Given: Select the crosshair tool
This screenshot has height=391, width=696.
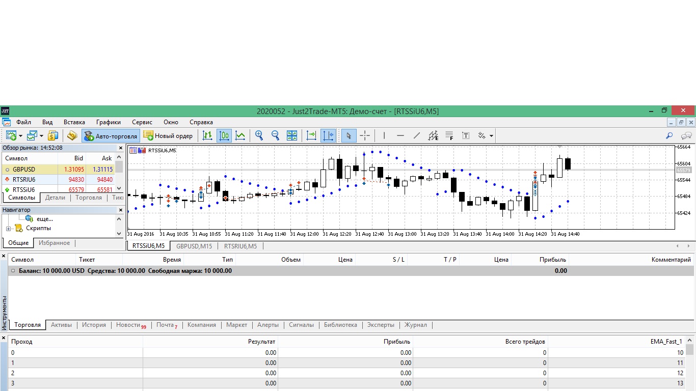Looking at the screenshot, I should (365, 136).
